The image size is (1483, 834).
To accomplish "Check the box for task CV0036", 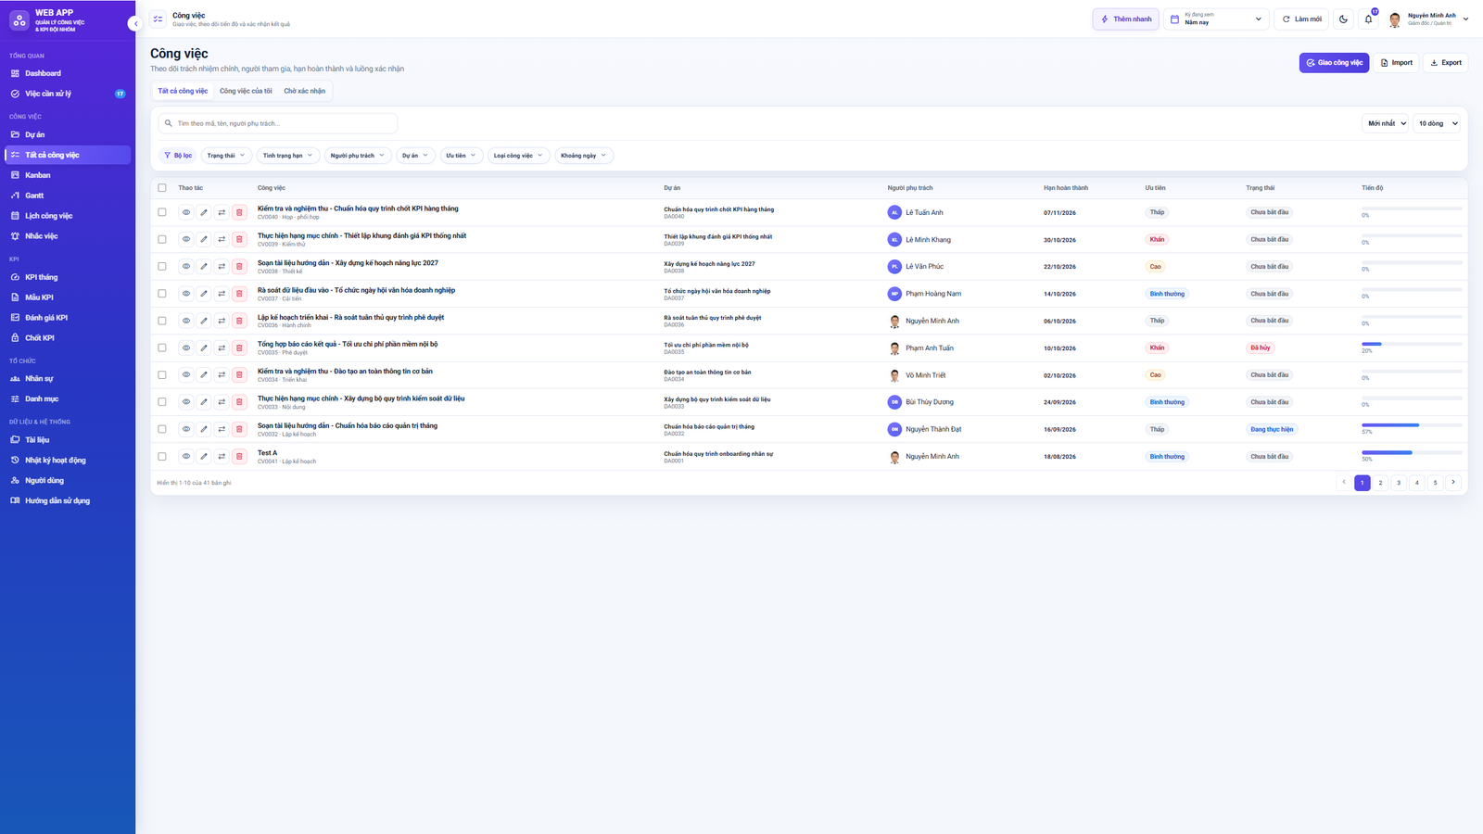I will (x=162, y=321).
